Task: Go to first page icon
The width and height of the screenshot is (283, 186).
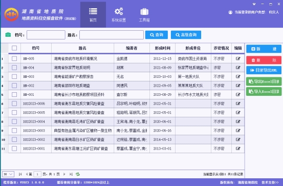Action: [x=20, y=174]
